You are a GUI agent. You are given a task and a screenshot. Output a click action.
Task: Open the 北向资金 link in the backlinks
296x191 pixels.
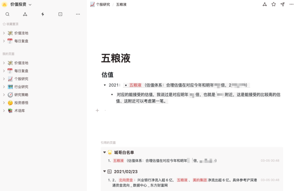click(x=126, y=180)
